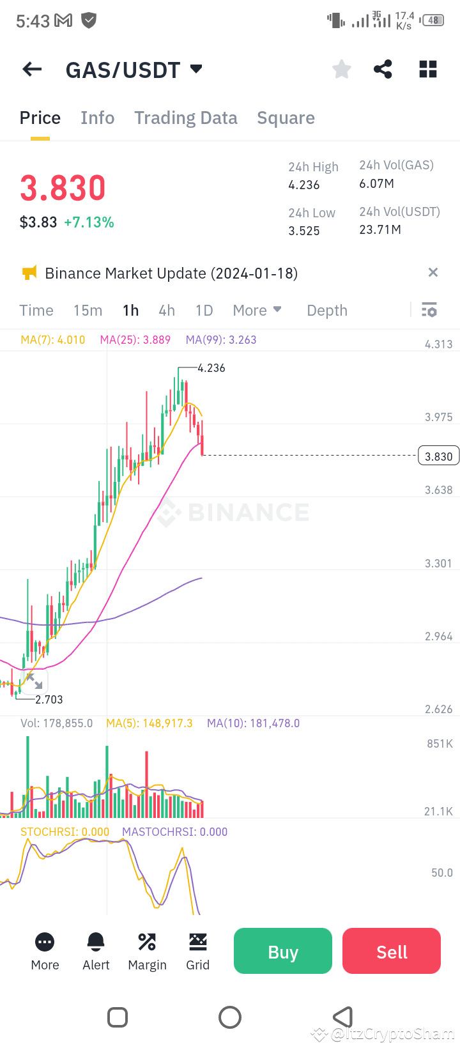460x1048 pixels.
Task: Open the four-square grid layout icon
Action: point(428,69)
